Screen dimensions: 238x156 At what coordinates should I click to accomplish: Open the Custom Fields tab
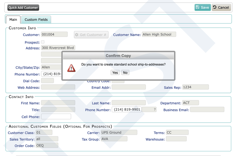tap(36, 20)
